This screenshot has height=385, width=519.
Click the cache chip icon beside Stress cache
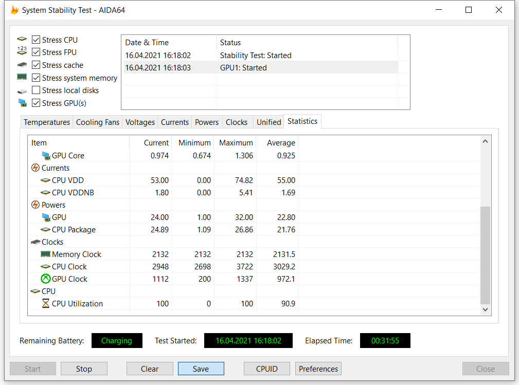(22, 64)
